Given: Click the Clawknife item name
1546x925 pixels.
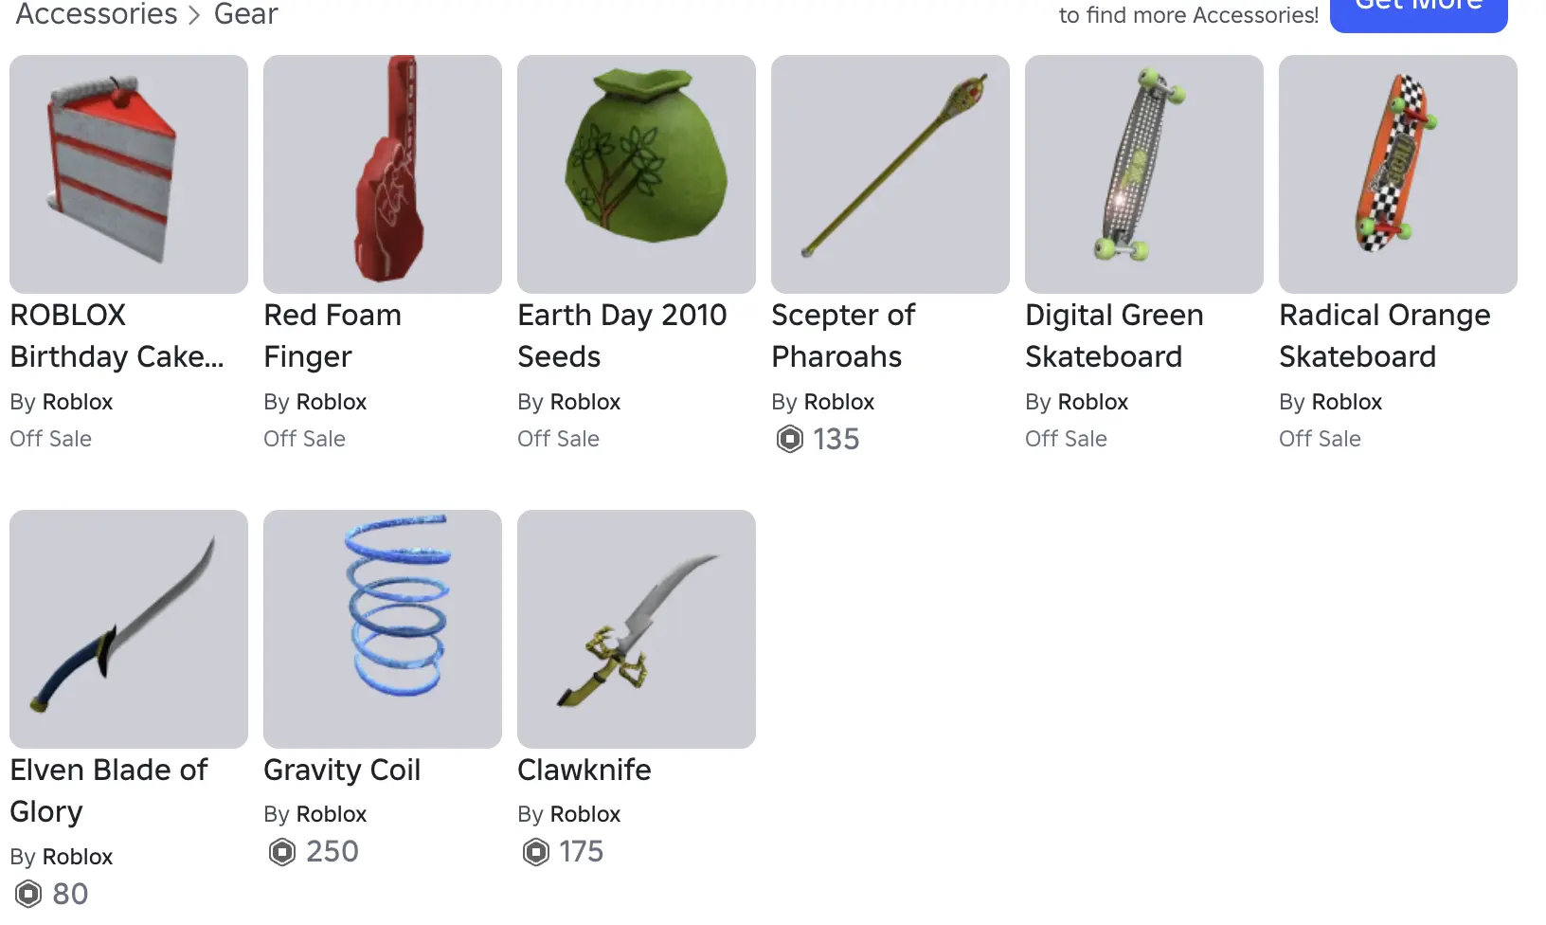Looking at the screenshot, I should pyautogui.click(x=584, y=770).
